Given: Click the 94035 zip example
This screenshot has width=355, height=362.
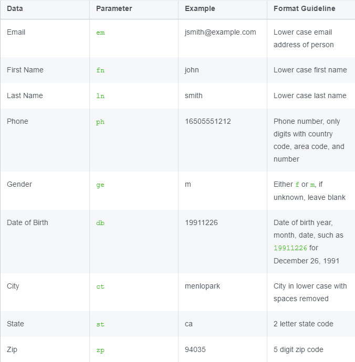Looking at the screenshot, I should click(195, 349).
